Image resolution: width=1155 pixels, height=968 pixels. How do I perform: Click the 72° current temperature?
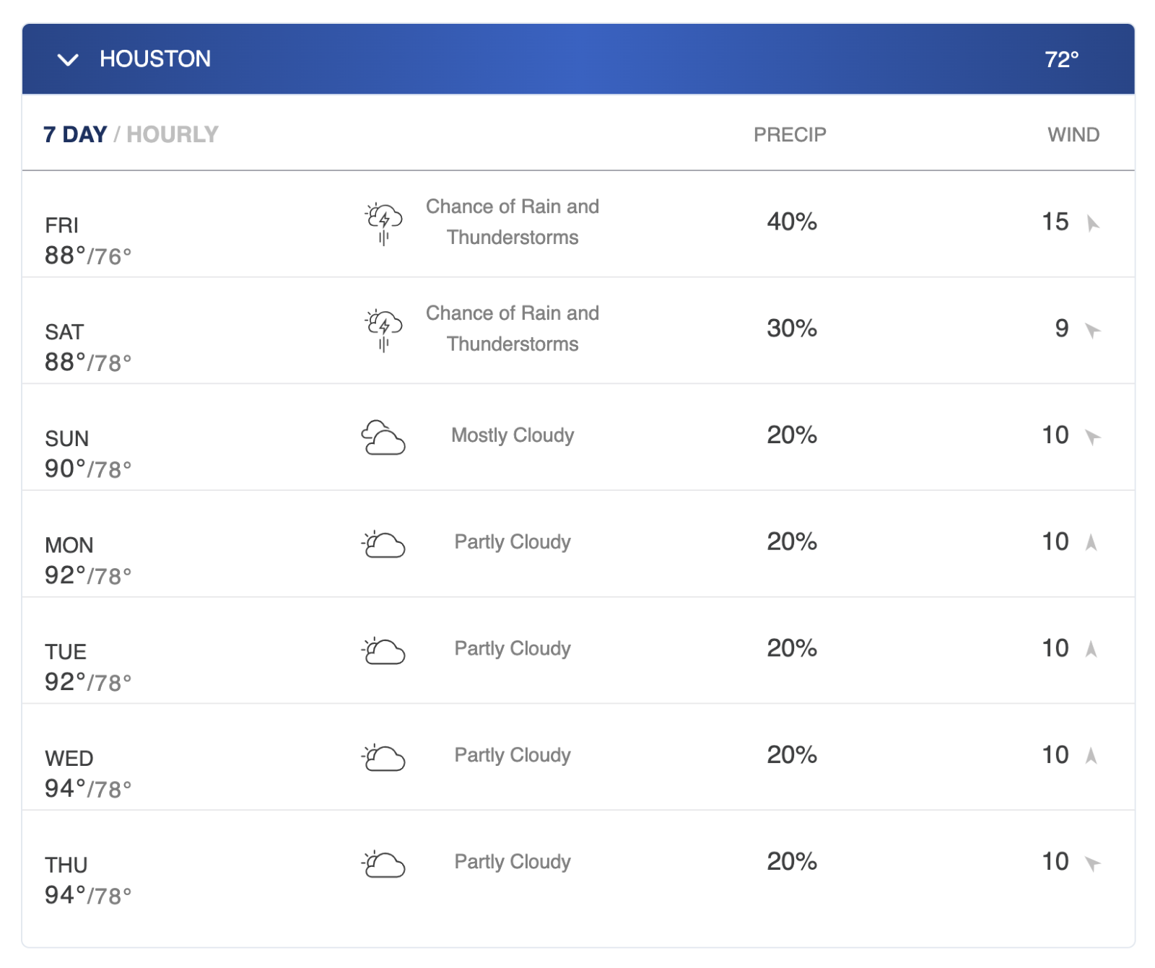click(x=1061, y=59)
